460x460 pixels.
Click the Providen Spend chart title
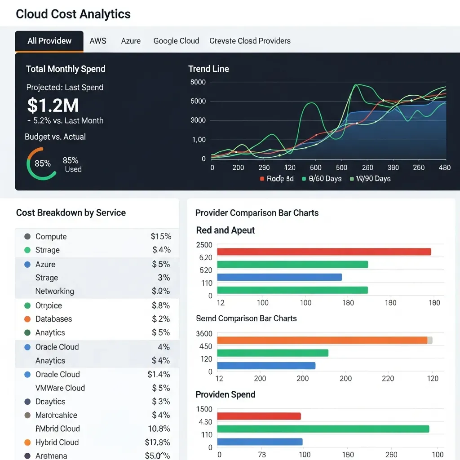click(226, 394)
